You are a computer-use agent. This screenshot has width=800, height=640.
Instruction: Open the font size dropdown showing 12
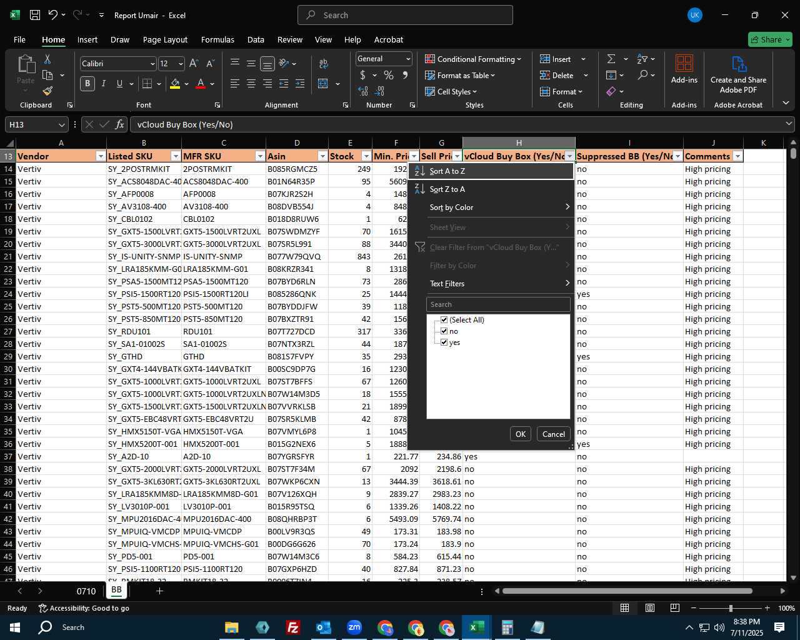(181, 64)
